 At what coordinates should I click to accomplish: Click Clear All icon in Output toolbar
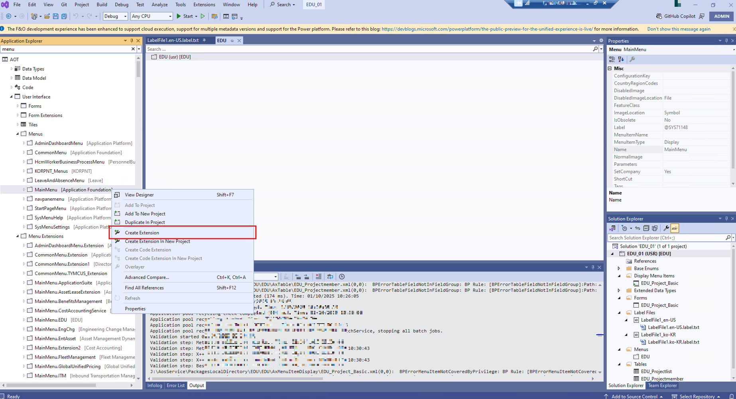tap(319, 277)
